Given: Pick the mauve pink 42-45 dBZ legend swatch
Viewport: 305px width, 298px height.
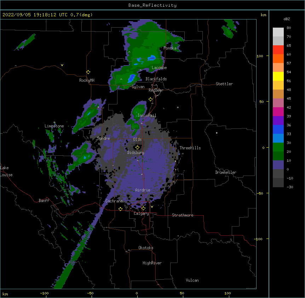Looking at the screenshot, I should (278, 103).
